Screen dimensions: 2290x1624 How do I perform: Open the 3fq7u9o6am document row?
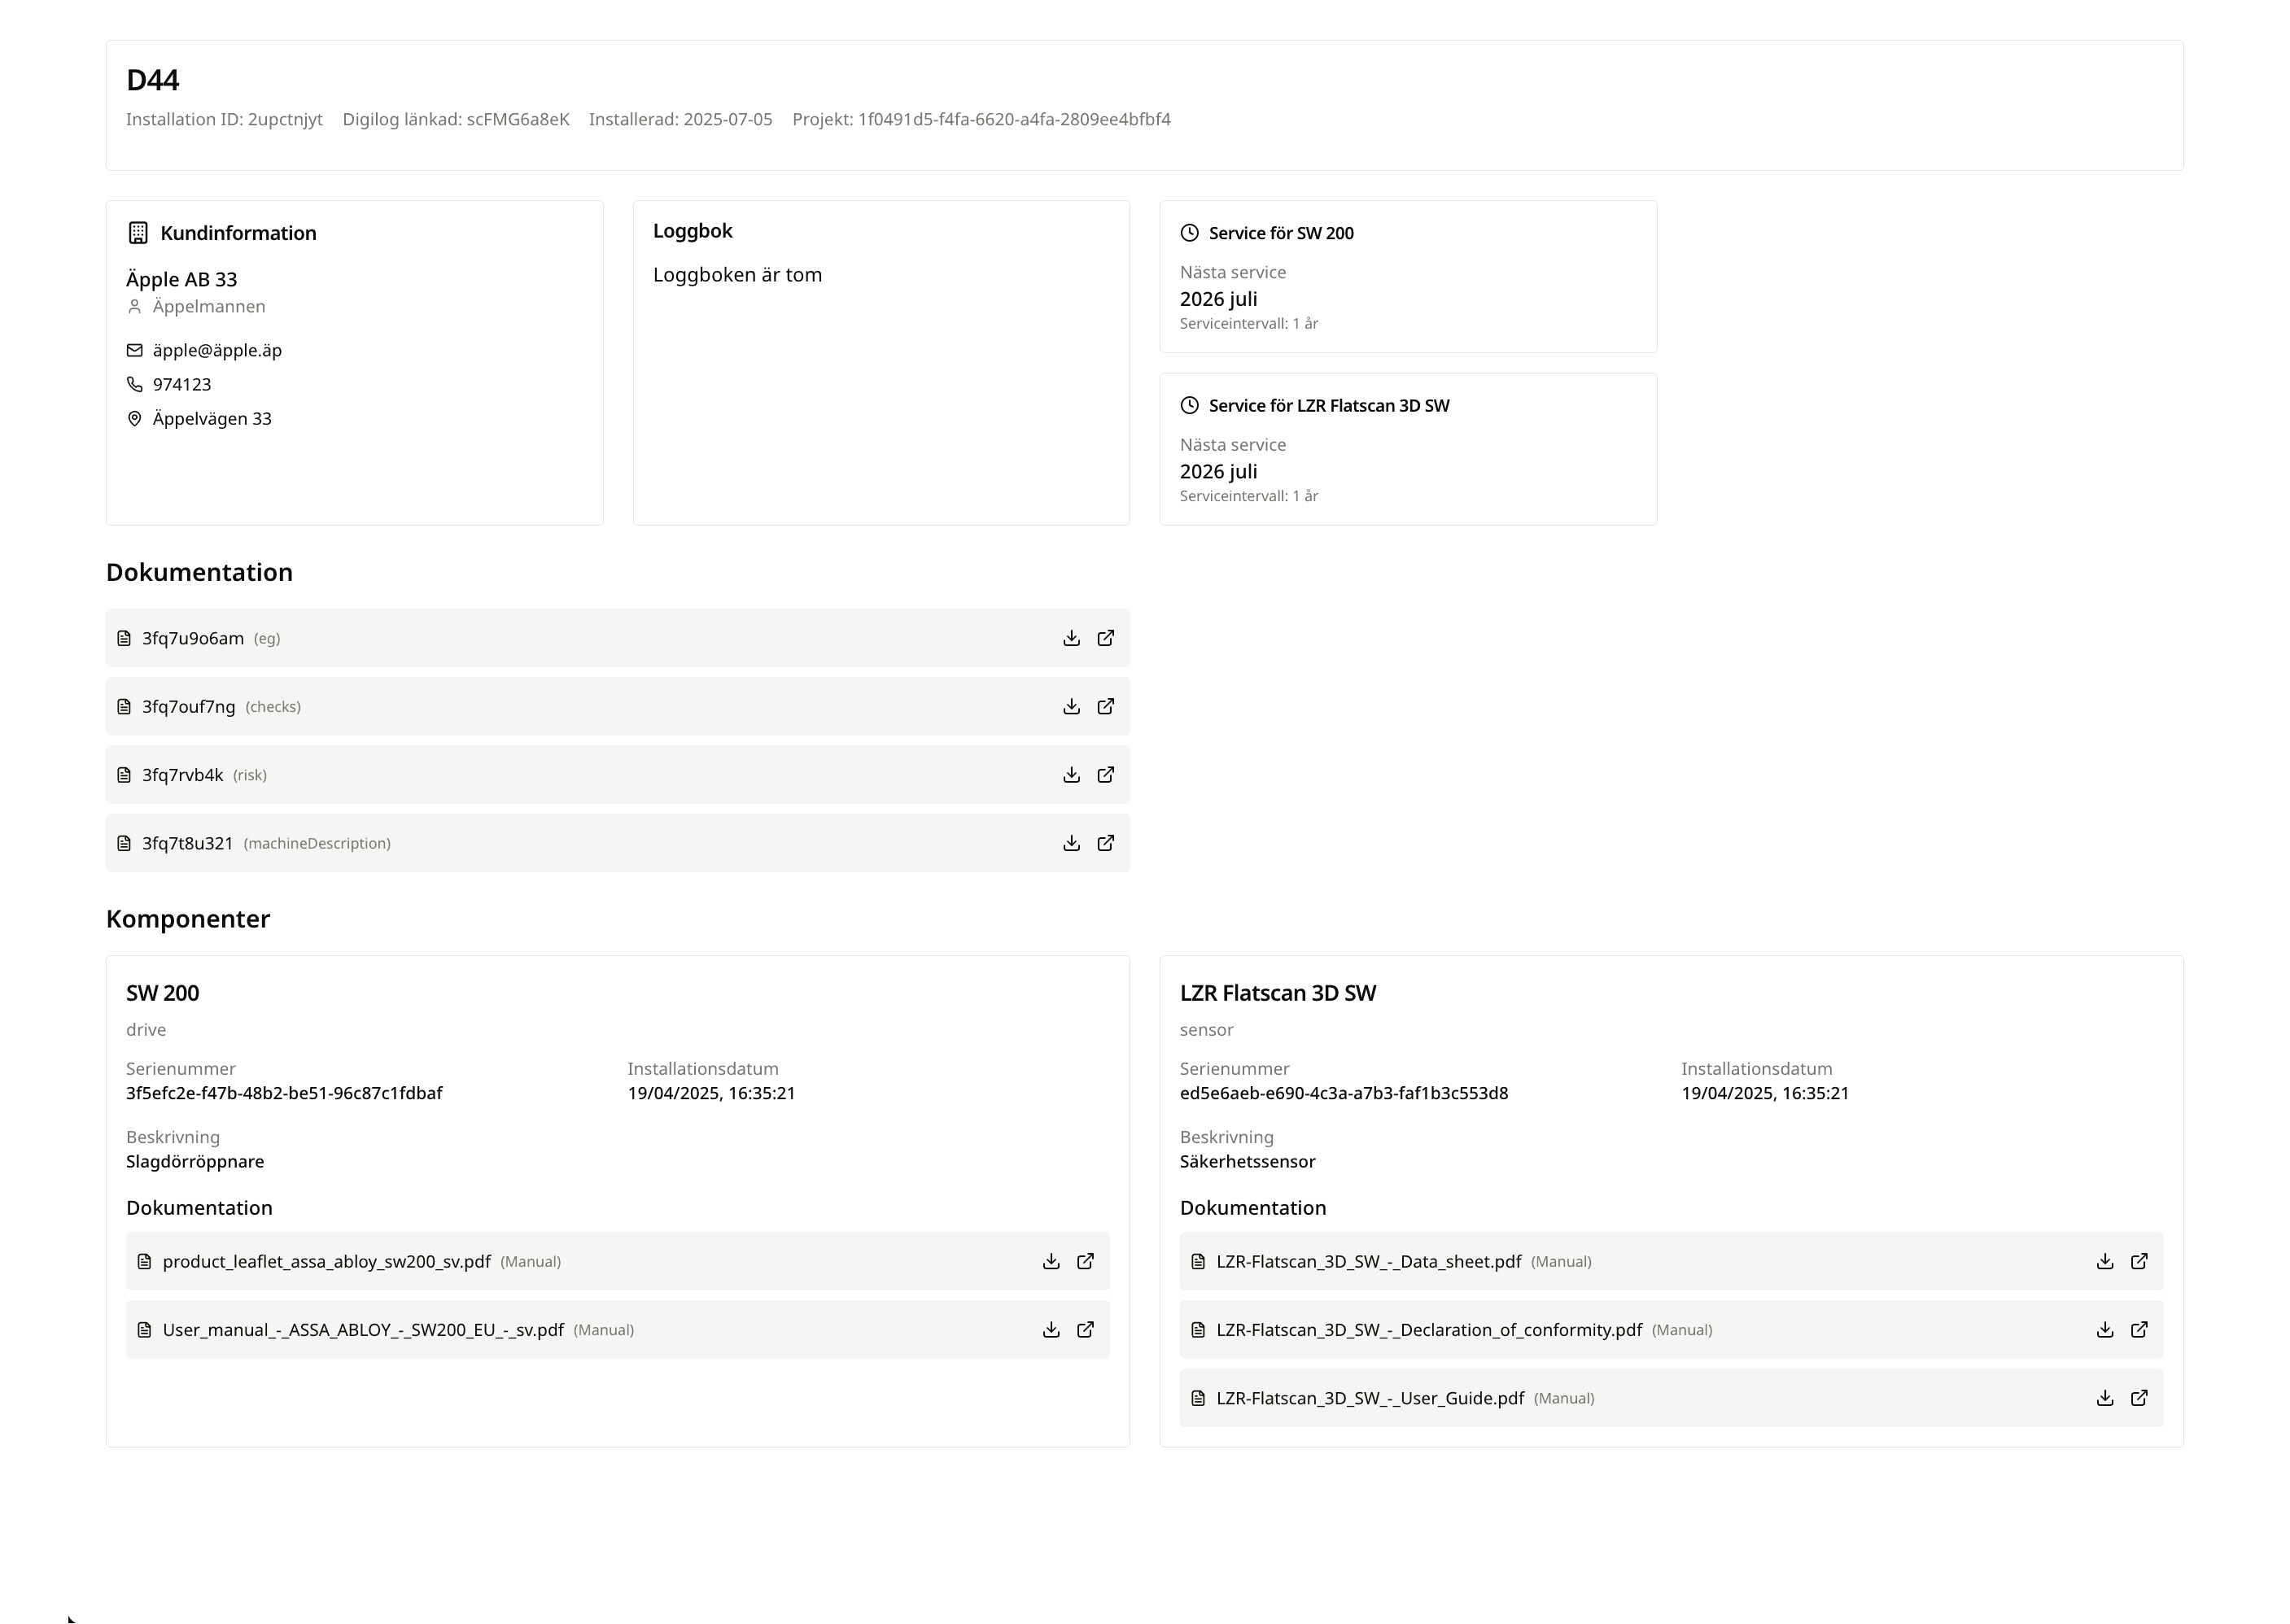coord(618,638)
